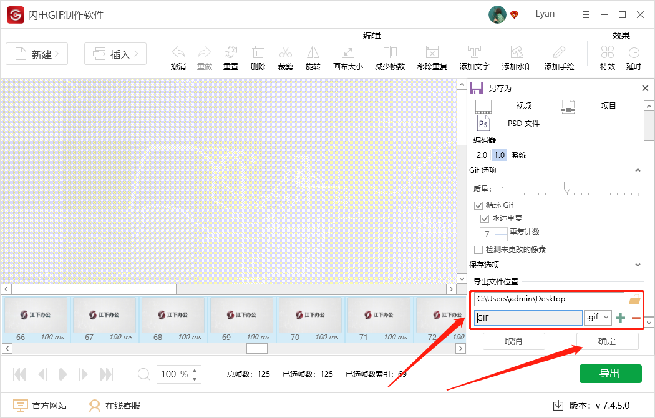This screenshot has height=418, width=655.
Task: Open the hamburger menu in title bar
Action: 586,14
